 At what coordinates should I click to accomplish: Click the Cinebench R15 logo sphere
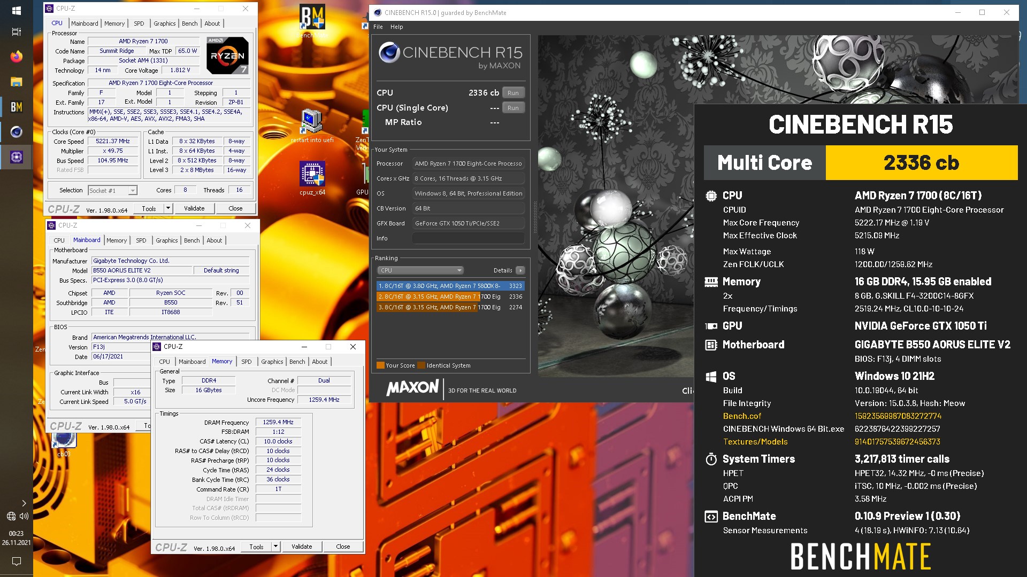tap(389, 52)
